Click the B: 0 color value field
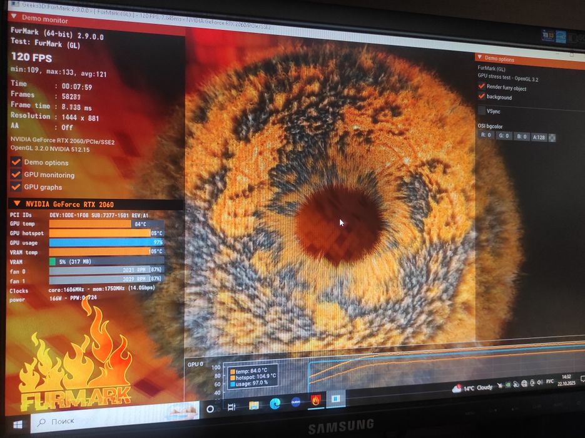Image resolution: width=585 pixels, height=438 pixels. coord(522,136)
